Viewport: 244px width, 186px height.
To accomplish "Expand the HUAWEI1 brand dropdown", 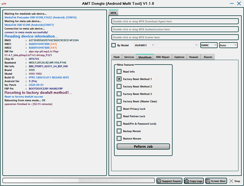I will (x=145, y=45).
